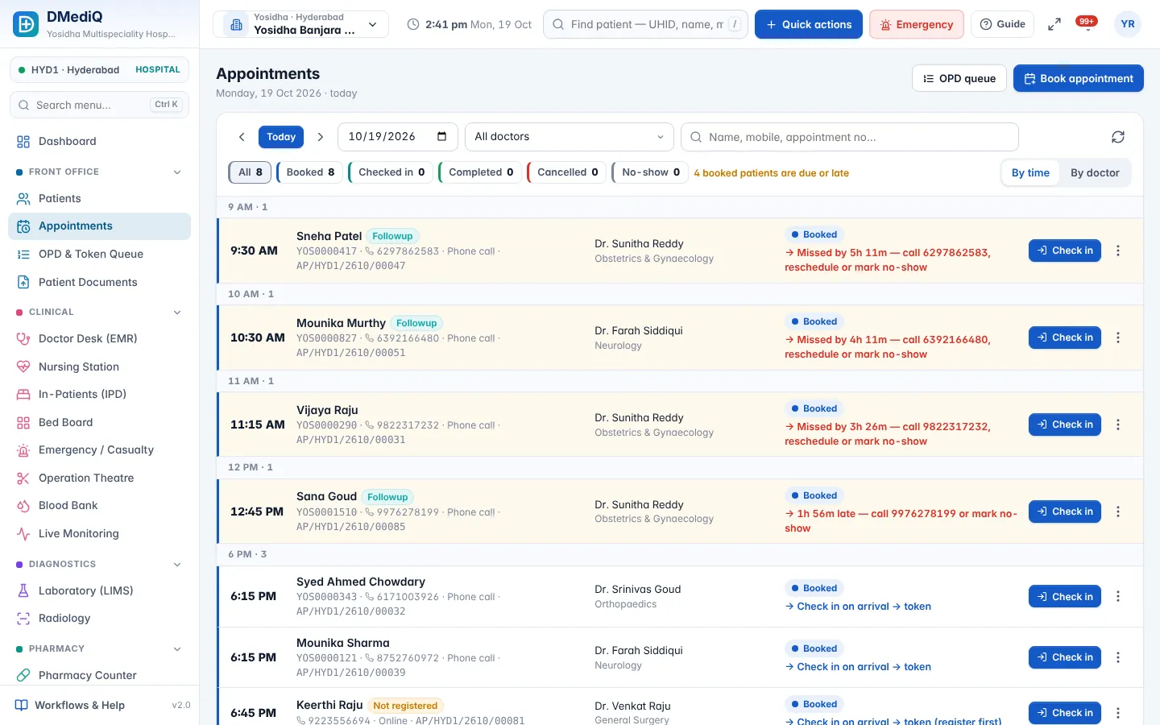Open Yosidha Banjara branch selector

pos(300,24)
